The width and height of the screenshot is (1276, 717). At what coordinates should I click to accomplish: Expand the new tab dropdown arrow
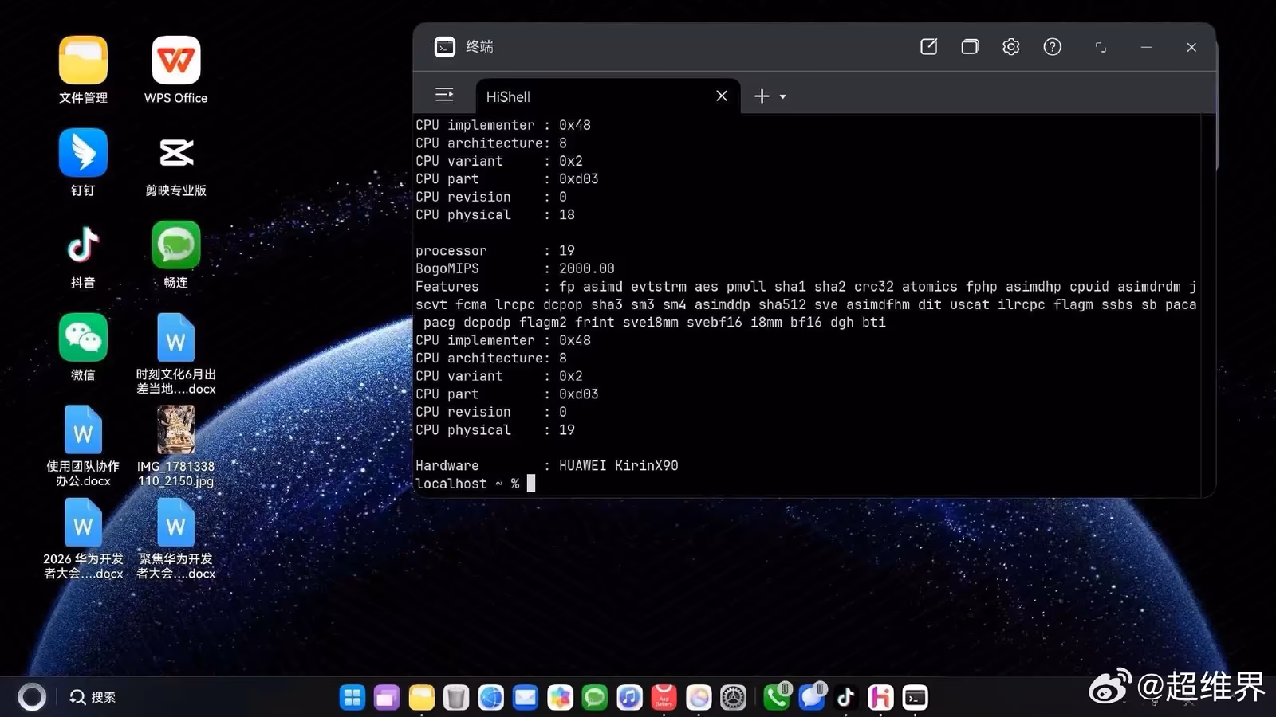click(x=783, y=96)
